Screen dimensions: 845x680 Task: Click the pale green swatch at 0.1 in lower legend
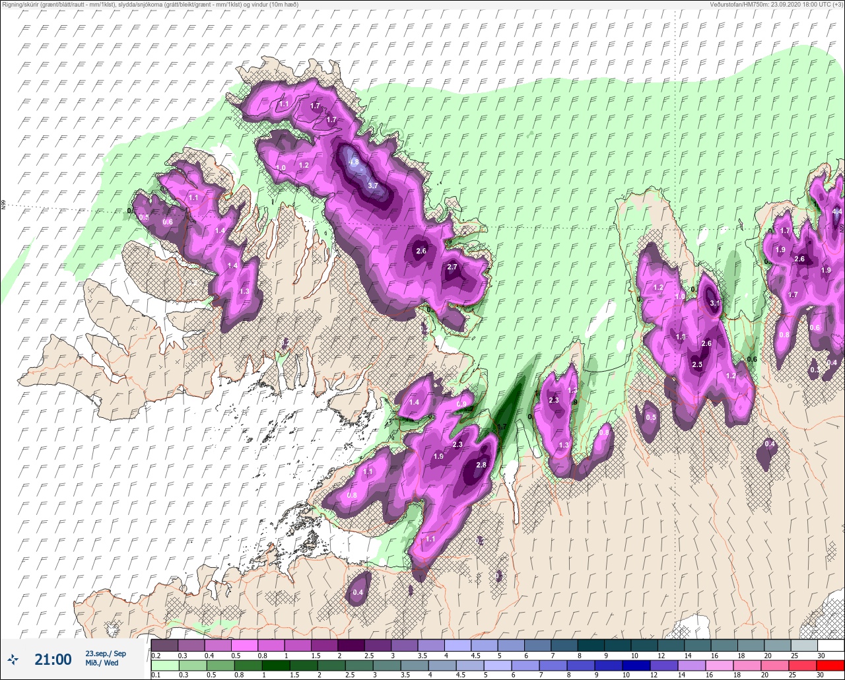pos(164,665)
